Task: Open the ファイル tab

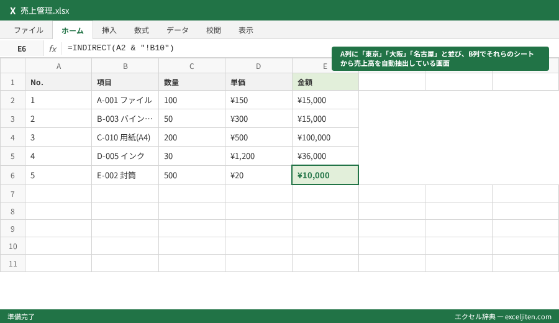Action: tap(29, 30)
